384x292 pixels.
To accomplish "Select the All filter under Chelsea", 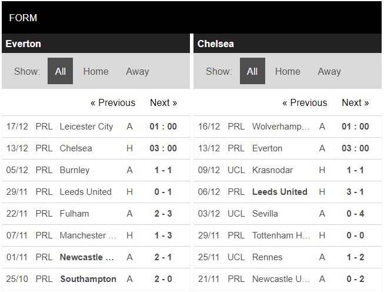I will (252, 71).
